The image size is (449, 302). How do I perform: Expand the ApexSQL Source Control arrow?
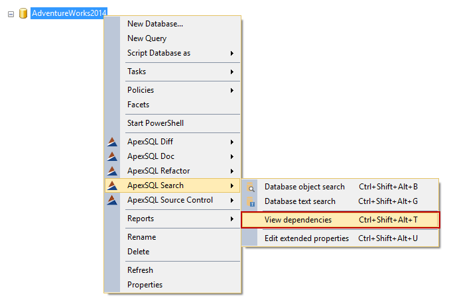coord(232,201)
